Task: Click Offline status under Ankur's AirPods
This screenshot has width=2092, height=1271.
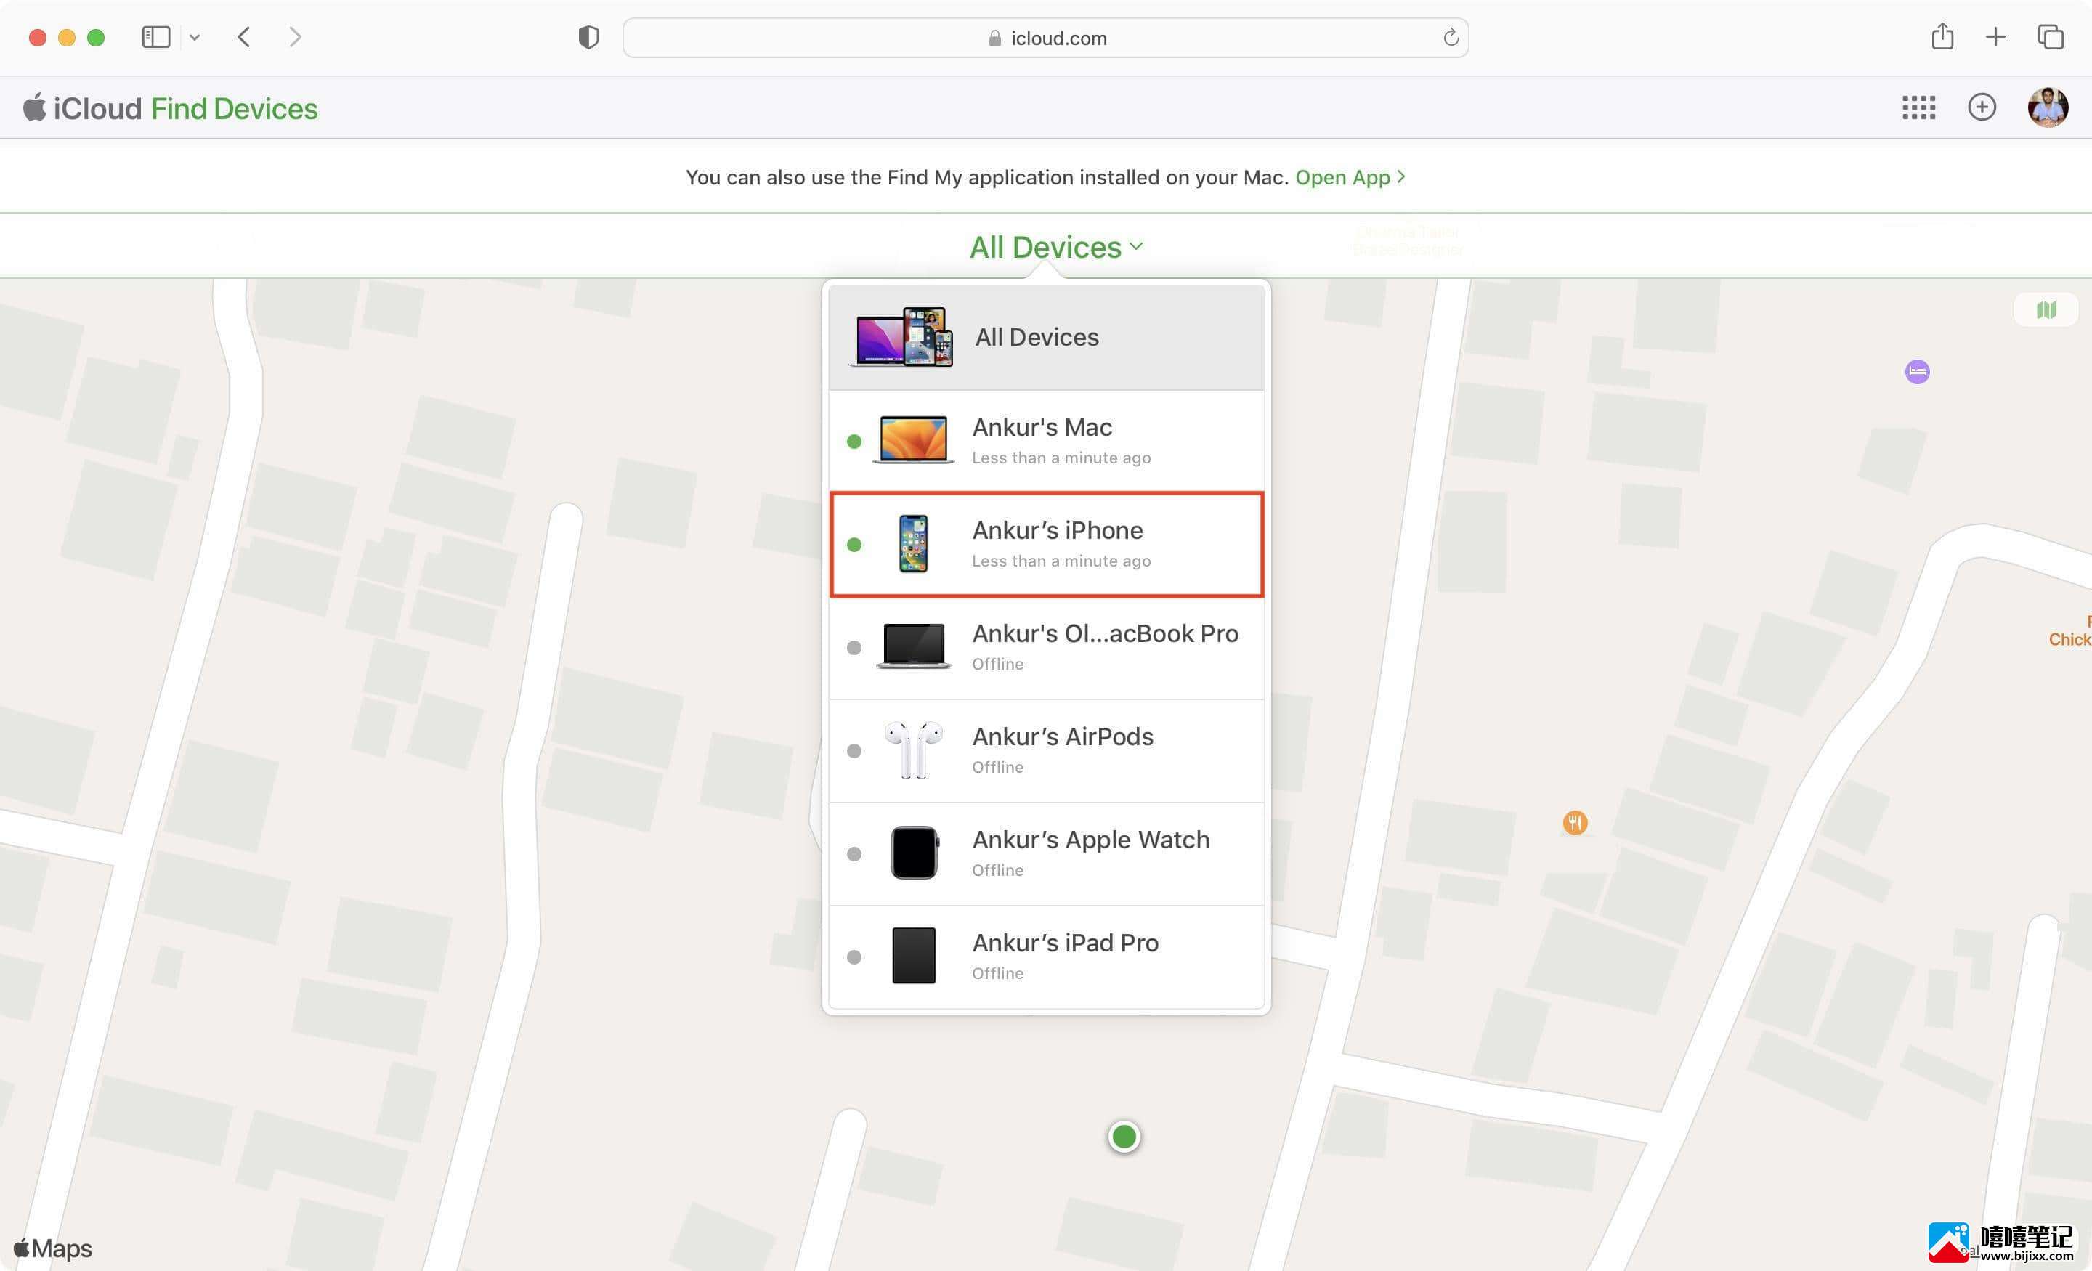Action: point(997,767)
